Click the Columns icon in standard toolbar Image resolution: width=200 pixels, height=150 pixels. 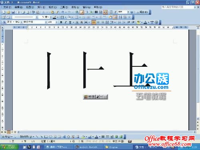[x=96, y=12]
